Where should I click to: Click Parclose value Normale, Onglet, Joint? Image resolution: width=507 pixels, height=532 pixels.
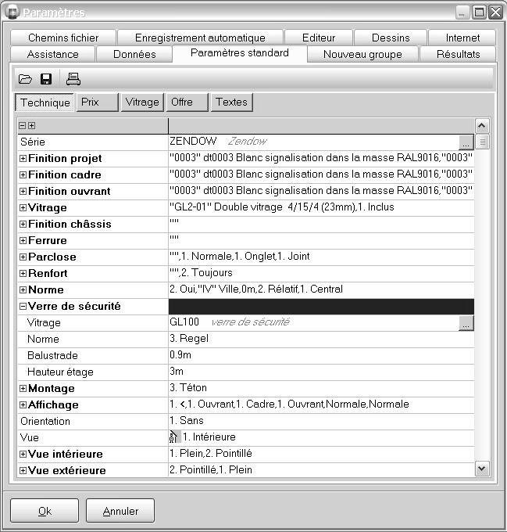(321, 257)
